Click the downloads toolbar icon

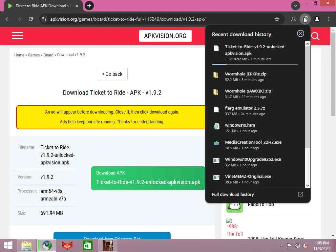point(305,19)
